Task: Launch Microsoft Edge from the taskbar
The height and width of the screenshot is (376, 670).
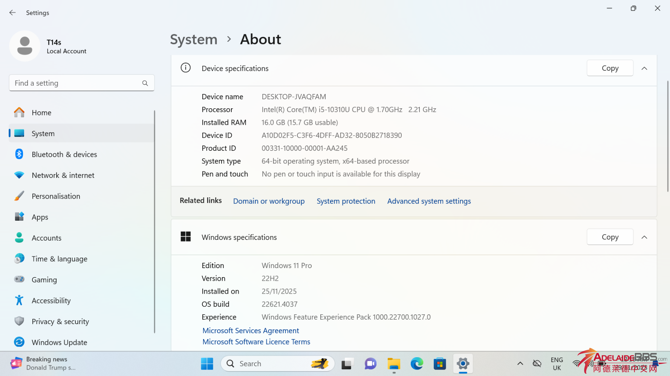Action: [x=417, y=364]
